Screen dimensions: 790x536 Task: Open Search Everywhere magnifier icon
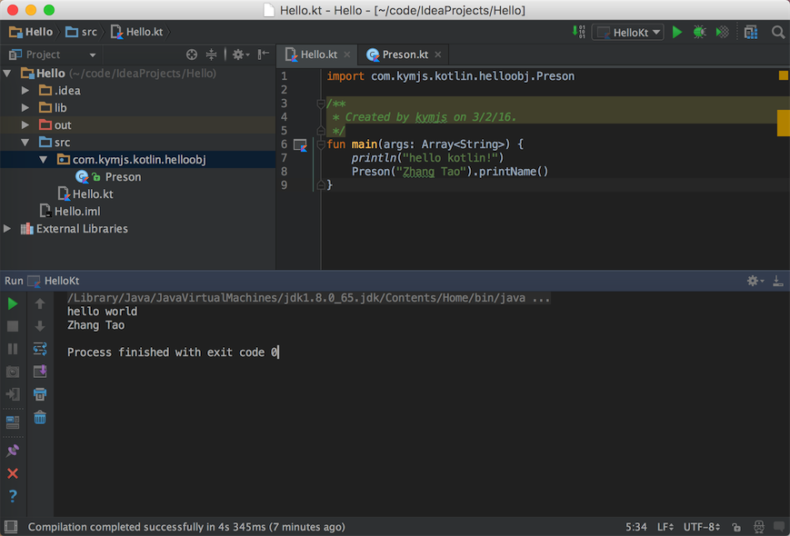(777, 31)
